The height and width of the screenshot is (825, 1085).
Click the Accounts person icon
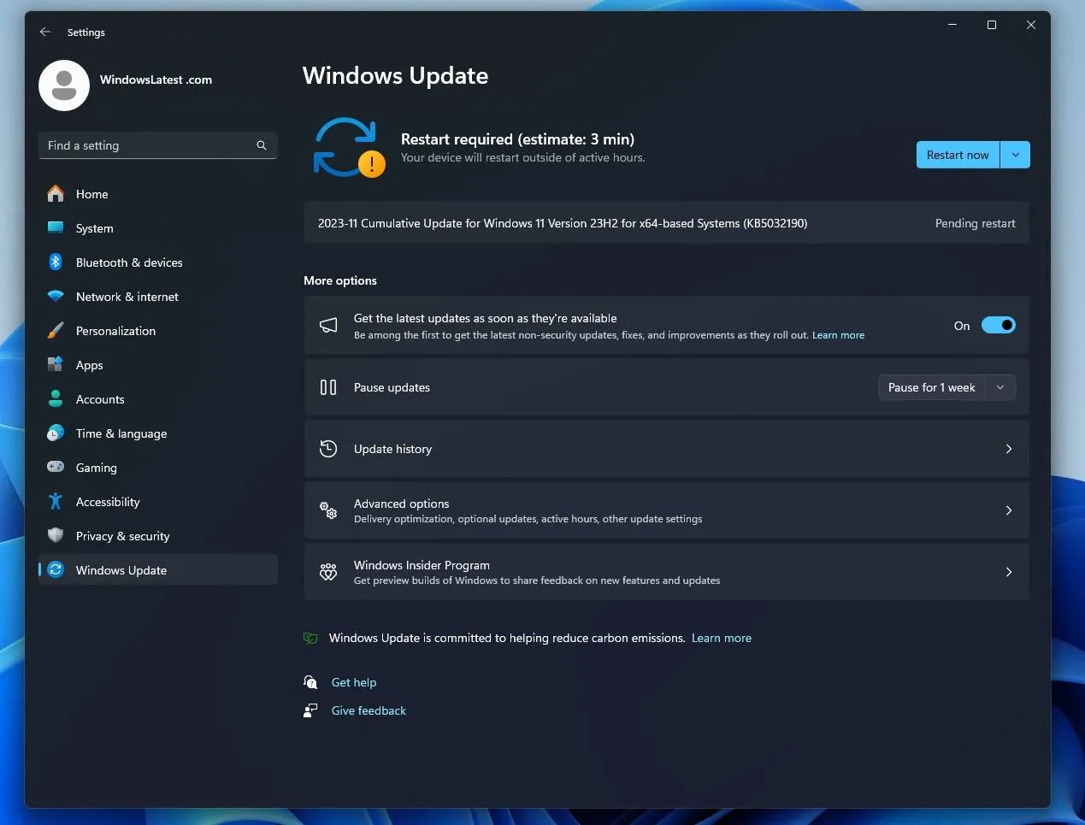56,398
